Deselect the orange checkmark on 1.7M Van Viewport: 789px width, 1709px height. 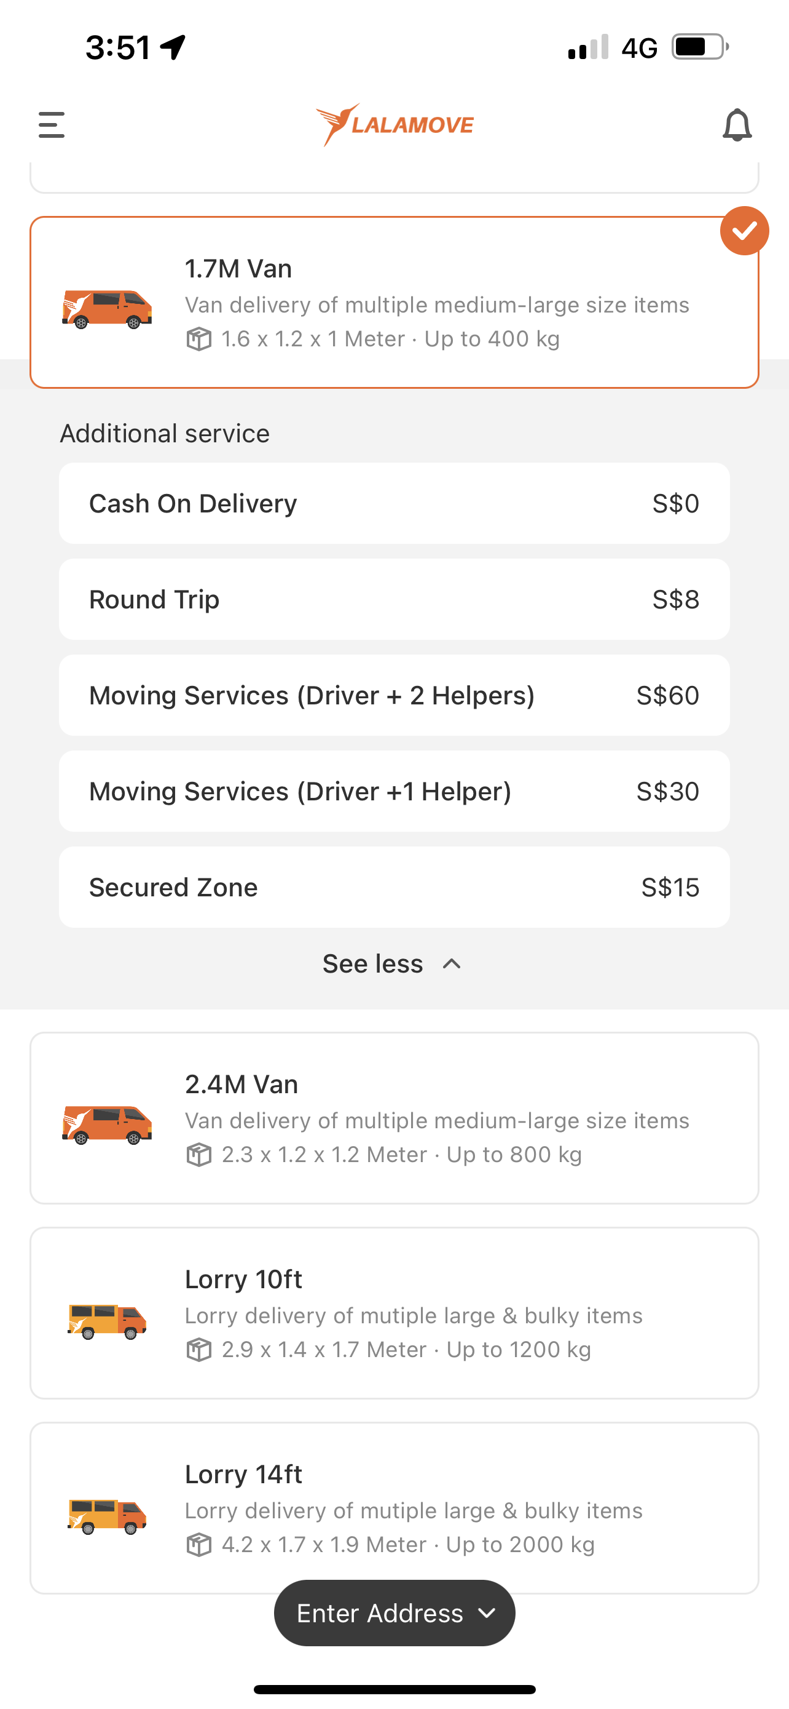(x=744, y=231)
